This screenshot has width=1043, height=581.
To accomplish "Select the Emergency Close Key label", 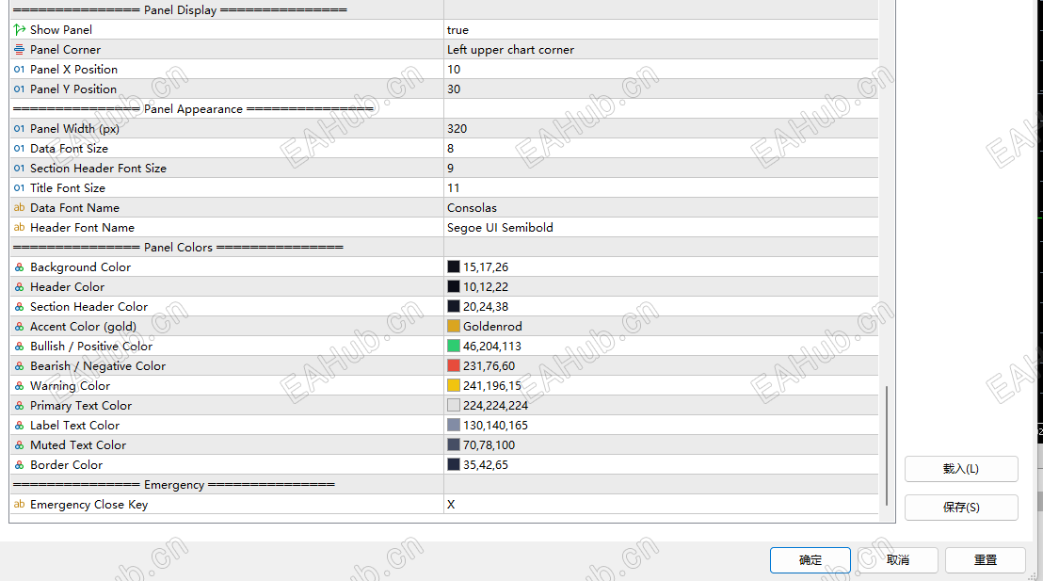I will click(89, 505).
